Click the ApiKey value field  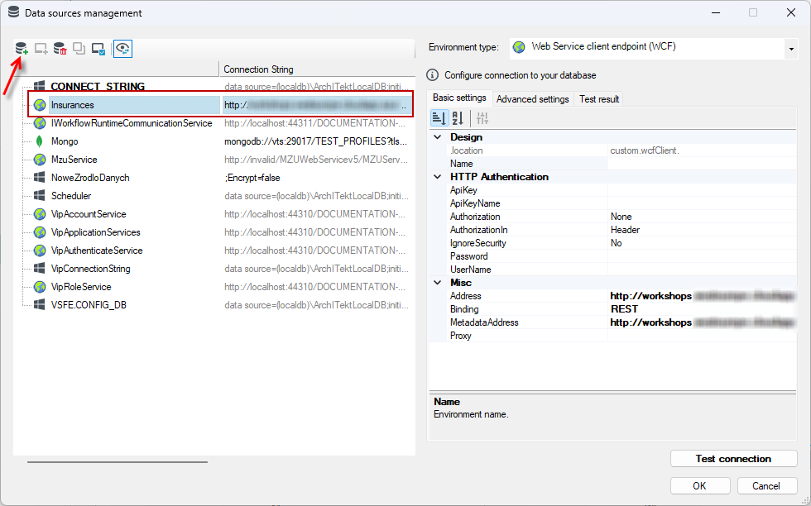[x=702, y=190]
